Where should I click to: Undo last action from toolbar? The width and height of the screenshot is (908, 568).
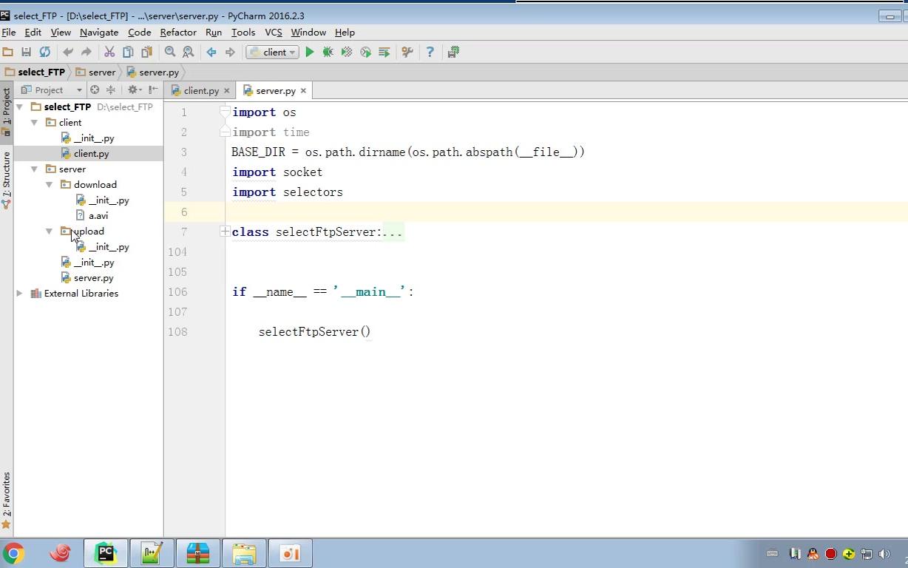coord(67,52)
